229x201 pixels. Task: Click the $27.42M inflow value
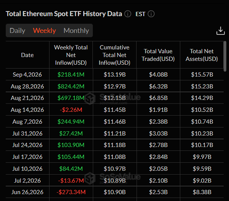click(71, 133)
